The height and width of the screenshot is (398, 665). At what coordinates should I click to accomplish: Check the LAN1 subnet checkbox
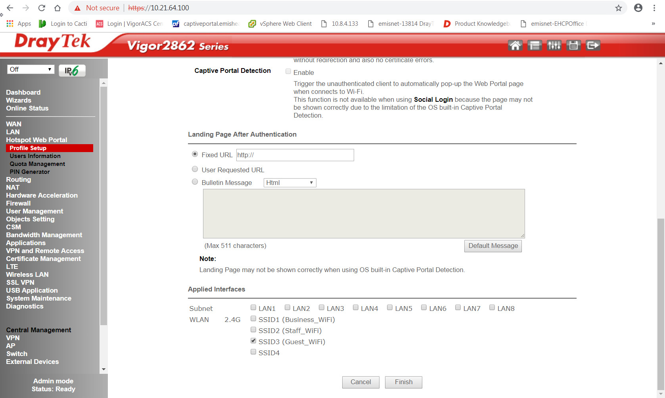(x=253, y=308)
